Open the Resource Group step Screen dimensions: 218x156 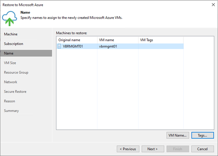[16, 73]
